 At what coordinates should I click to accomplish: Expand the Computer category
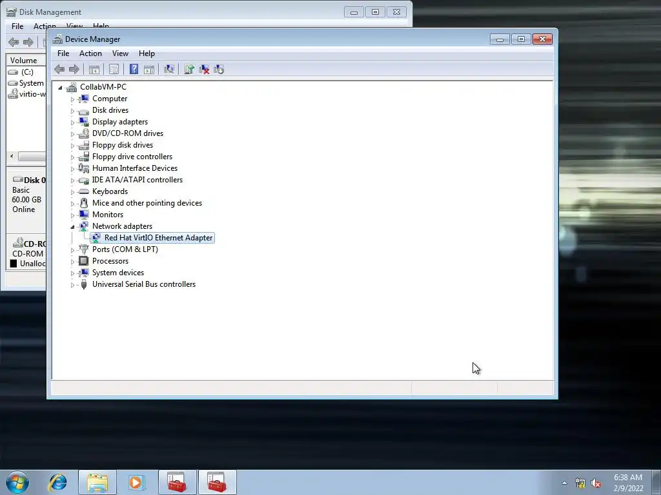pos(72,99)
